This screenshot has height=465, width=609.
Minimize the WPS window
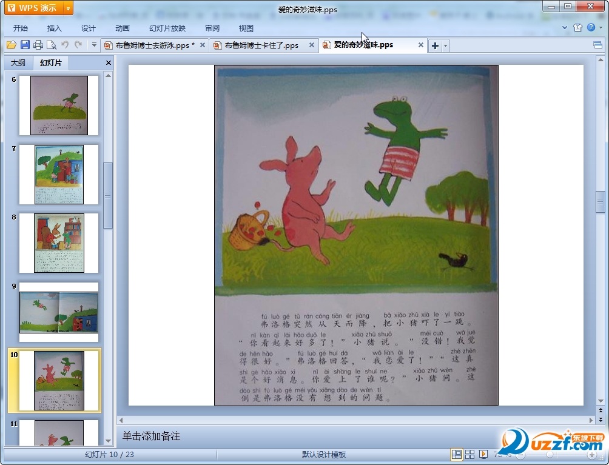(551, 7)
